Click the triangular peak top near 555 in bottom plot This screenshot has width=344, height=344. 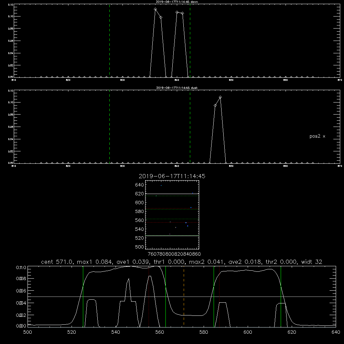[x=150, y=276]
